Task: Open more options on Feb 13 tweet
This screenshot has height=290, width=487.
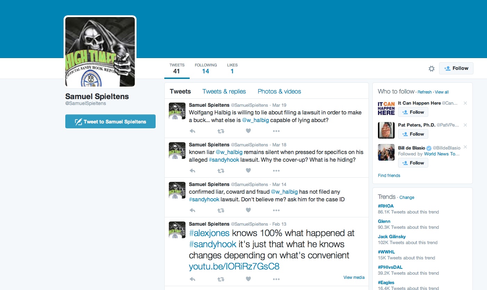Action: click(276, 279)
